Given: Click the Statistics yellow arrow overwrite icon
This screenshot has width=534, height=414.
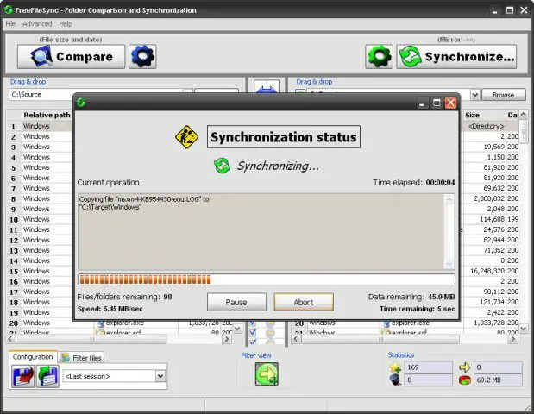Looking at the screenshot, I should (464, 367).
